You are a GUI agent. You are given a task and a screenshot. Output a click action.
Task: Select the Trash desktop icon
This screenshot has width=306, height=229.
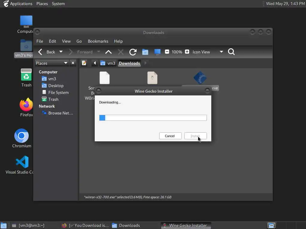pos(26,75)
